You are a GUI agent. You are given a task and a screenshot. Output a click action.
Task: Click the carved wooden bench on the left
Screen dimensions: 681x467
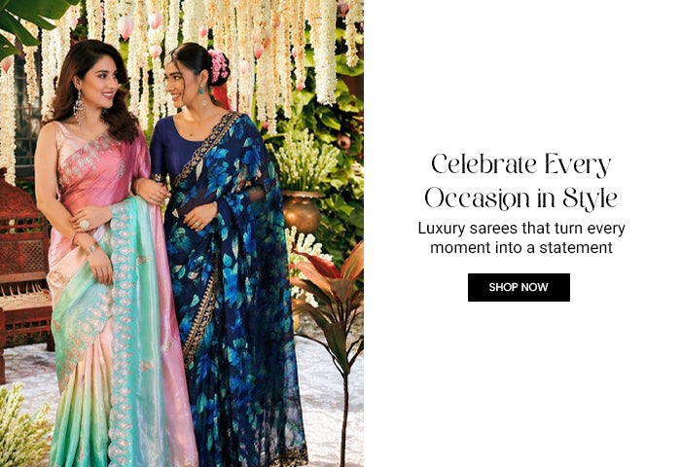tap(24, 269)
